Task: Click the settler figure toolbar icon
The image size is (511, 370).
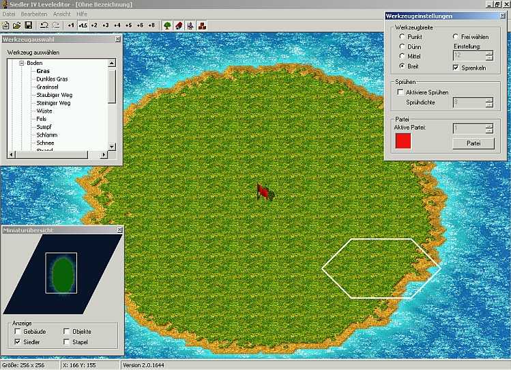Action: coord(190,25)
